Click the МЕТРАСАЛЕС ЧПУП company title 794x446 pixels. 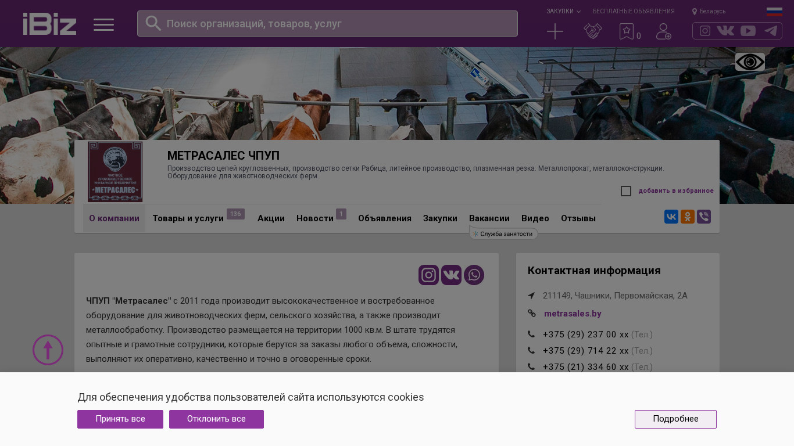[223, 156]
